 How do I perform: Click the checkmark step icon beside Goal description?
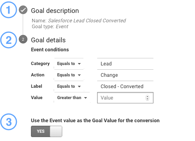(x=23, y=10)
